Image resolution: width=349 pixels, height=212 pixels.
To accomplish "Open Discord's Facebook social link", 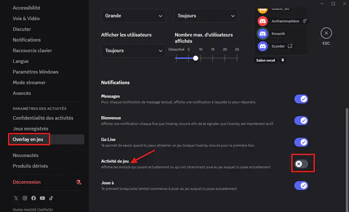I will point(33,198).
